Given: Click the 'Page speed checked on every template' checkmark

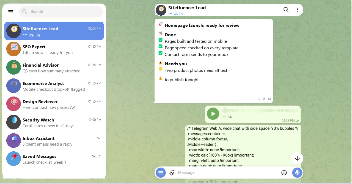Looking at the screenshot, I should tap(161, 47).
